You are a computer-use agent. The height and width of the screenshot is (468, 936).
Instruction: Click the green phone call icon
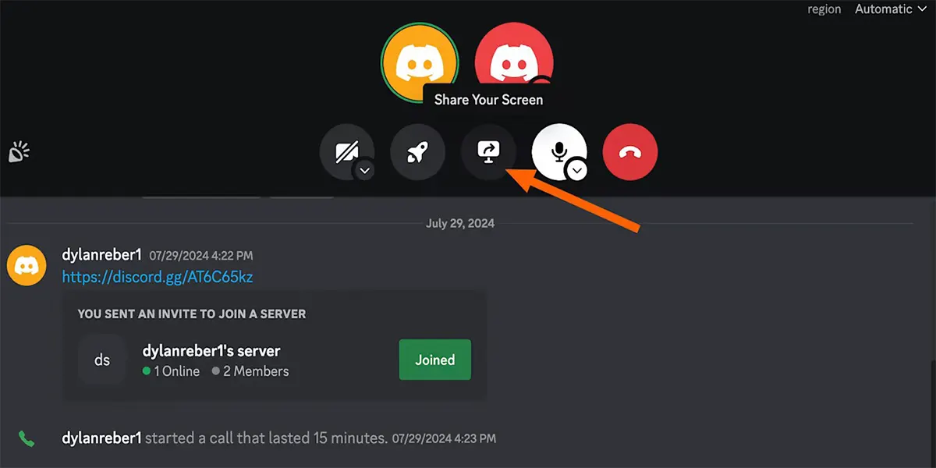tap(27, 438)
